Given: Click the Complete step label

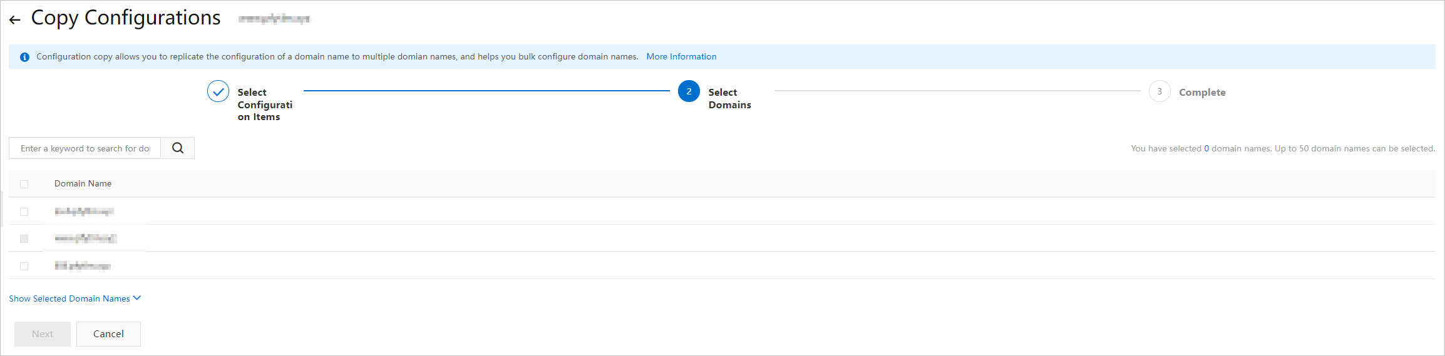Looking at the screenshot, I should (x=1202, y=92).
